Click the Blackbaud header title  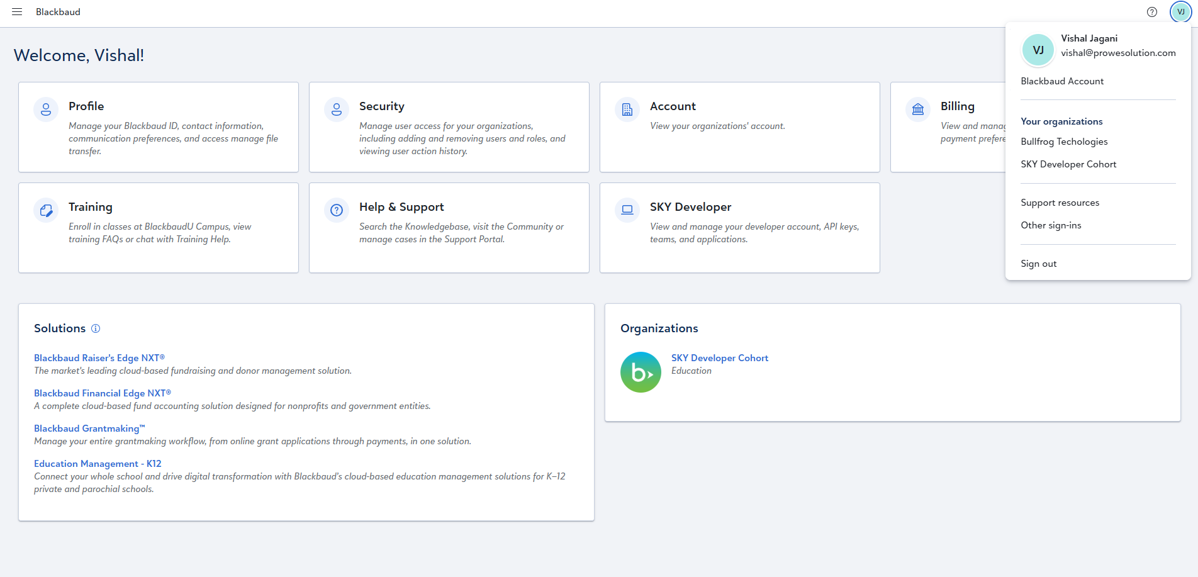58,12
